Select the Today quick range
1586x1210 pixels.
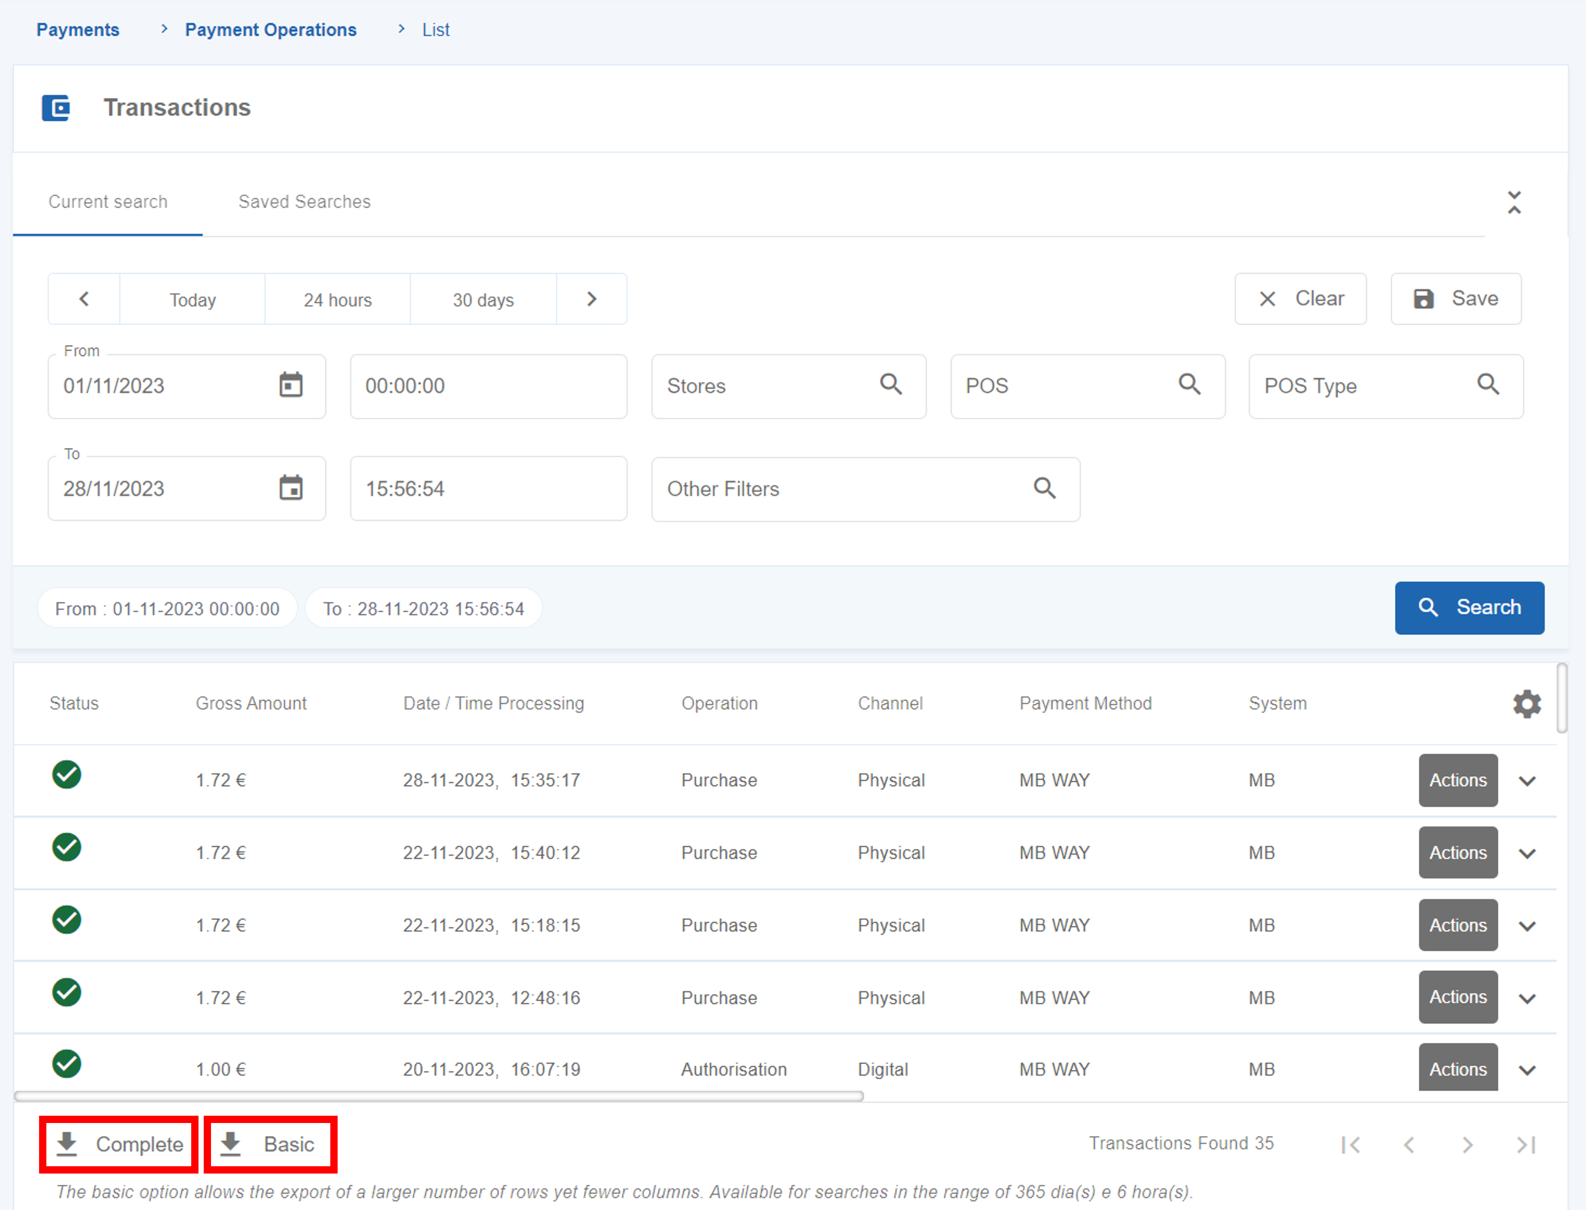coord(192,300)
